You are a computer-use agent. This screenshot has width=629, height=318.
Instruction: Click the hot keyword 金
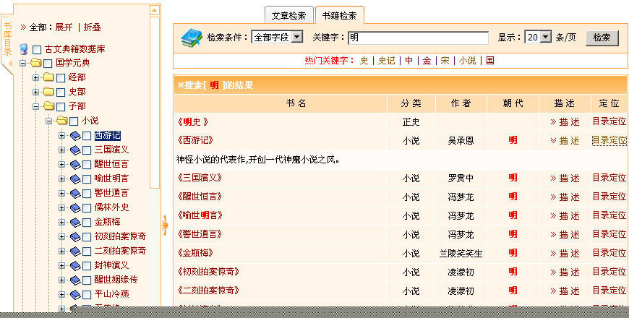point(427,61)
